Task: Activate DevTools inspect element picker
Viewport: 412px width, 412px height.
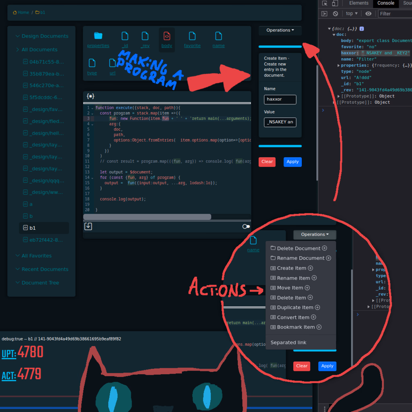Action: pyautogui.click(x=325, y=3)
